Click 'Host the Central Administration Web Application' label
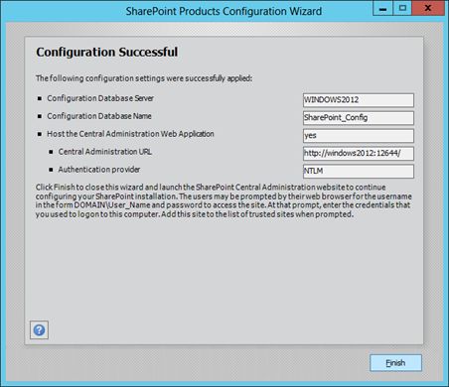The height and width of the screenshot is (387, 449). tap(130, 134)
